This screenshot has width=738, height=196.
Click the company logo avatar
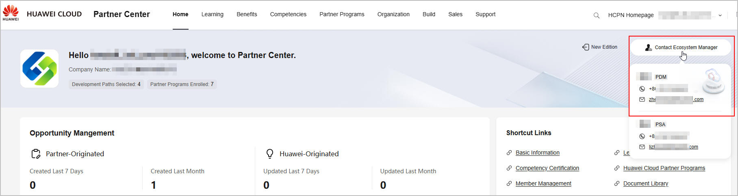39,69
